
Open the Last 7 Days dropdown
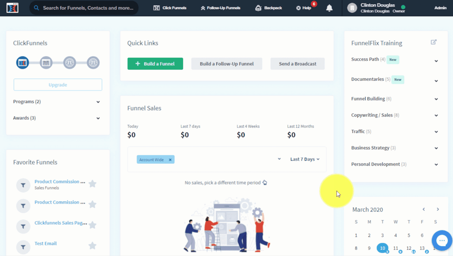[x=305, y=159]
